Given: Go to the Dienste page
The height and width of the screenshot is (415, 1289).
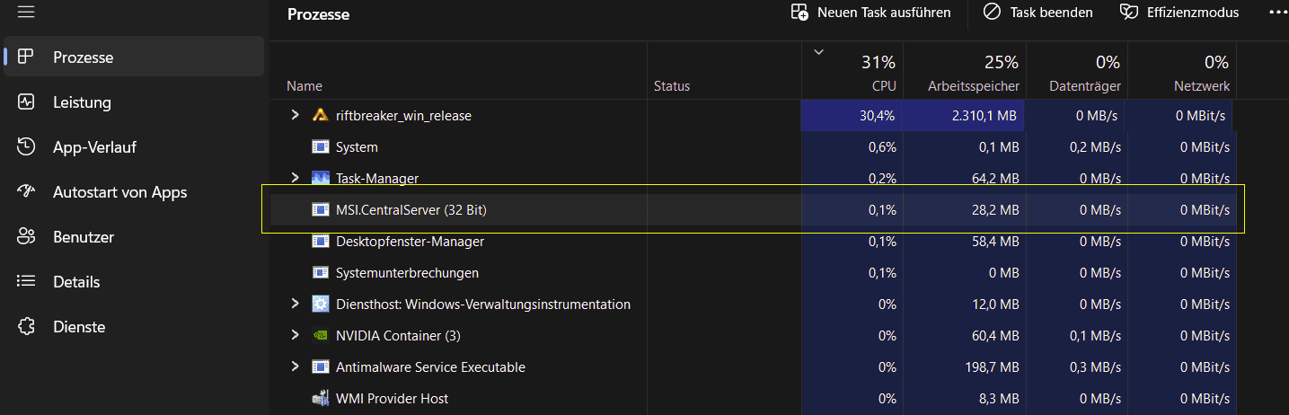Looking at the screenshot, I should click(79, 327).
